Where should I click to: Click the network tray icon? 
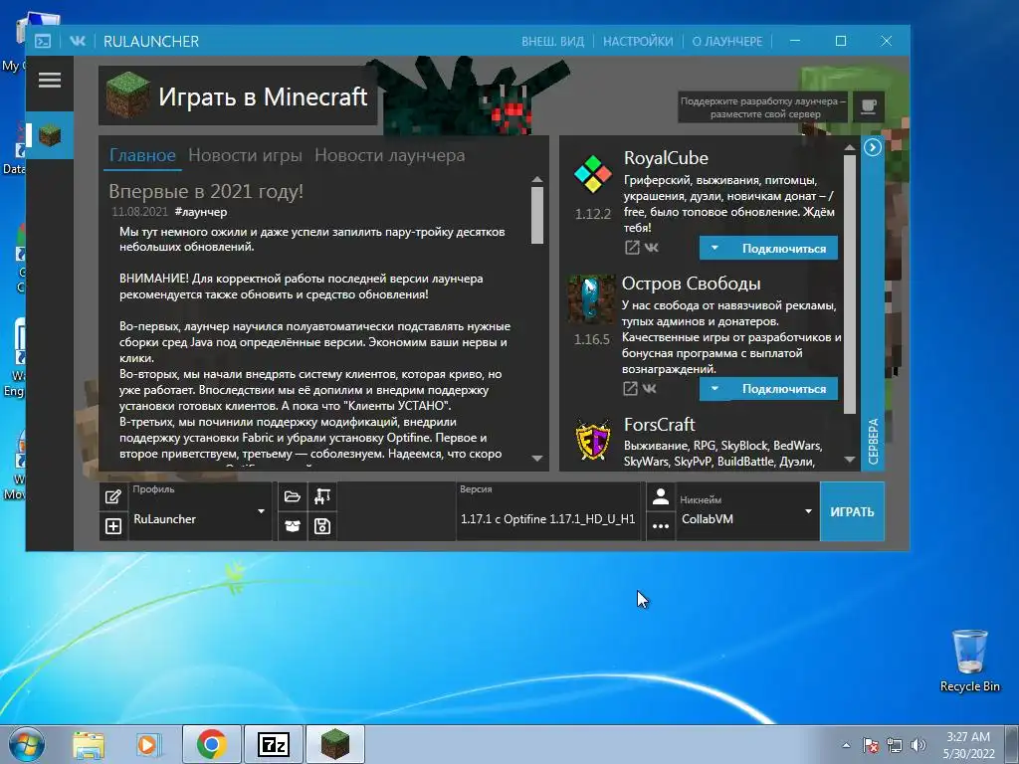click(895, 745)
